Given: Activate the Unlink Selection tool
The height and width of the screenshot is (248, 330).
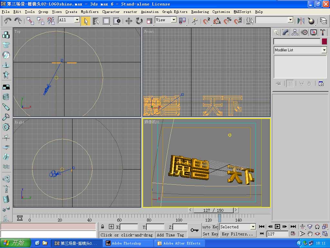Looking at the screenshot, I should pyautogui.click(x=40, y=21).
